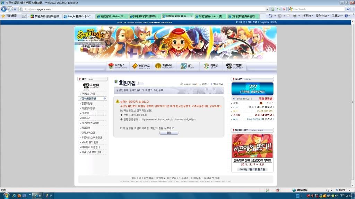Open the 질문과답변 sidebar menu item

point(87,103)
